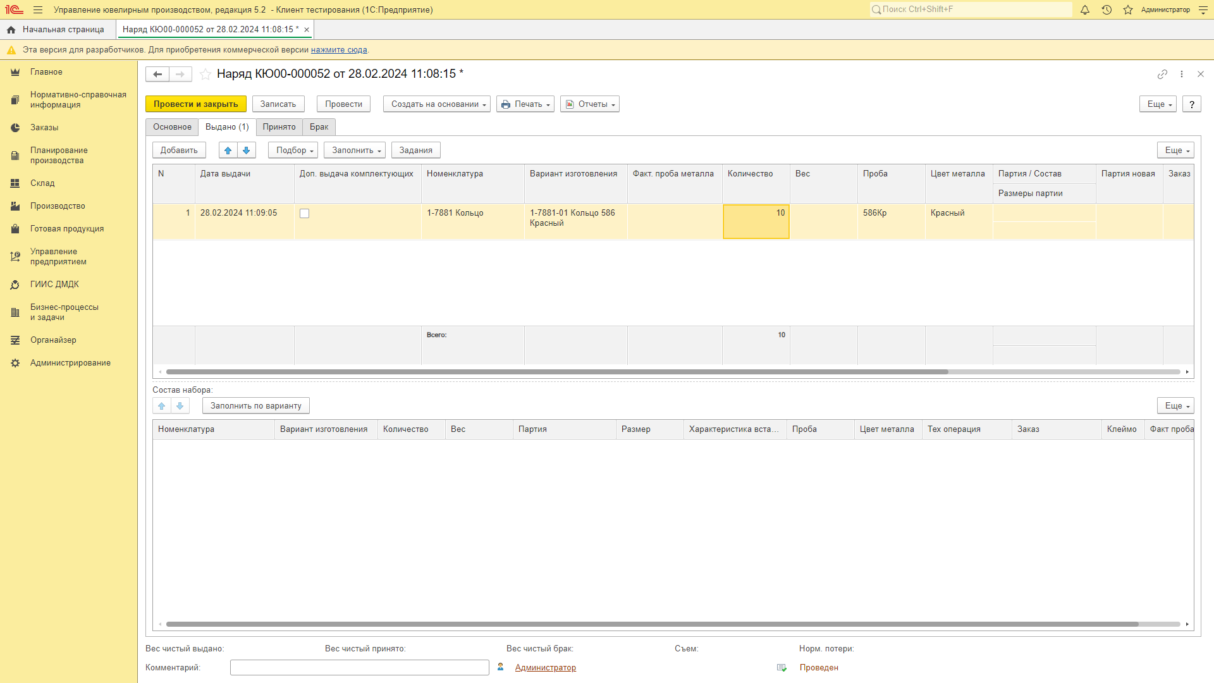Expand Создать на основании dropdown

pos(436,104)
